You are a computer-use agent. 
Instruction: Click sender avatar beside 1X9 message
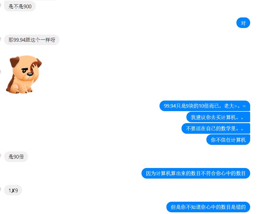(0, 189)
